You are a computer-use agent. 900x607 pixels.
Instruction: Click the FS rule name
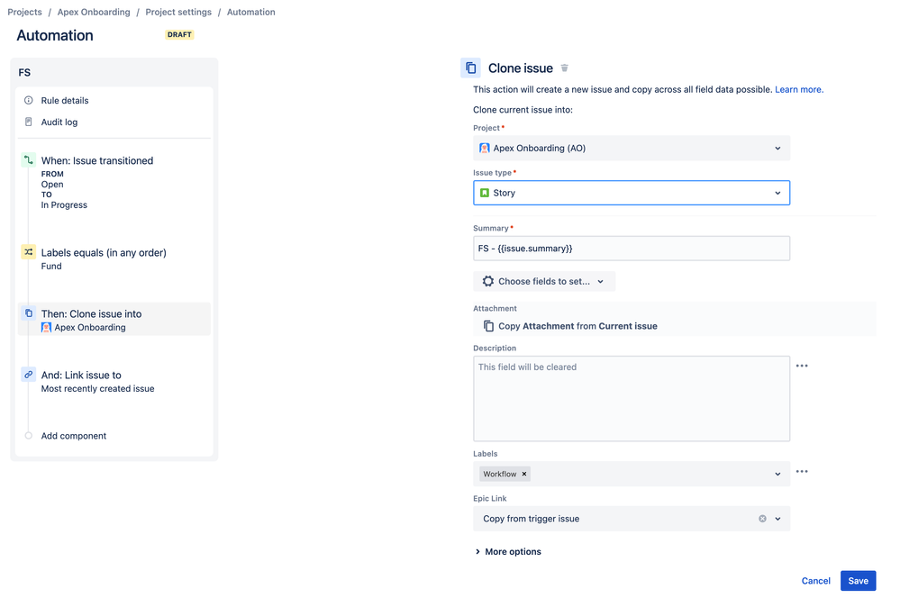tap(24, 72)
